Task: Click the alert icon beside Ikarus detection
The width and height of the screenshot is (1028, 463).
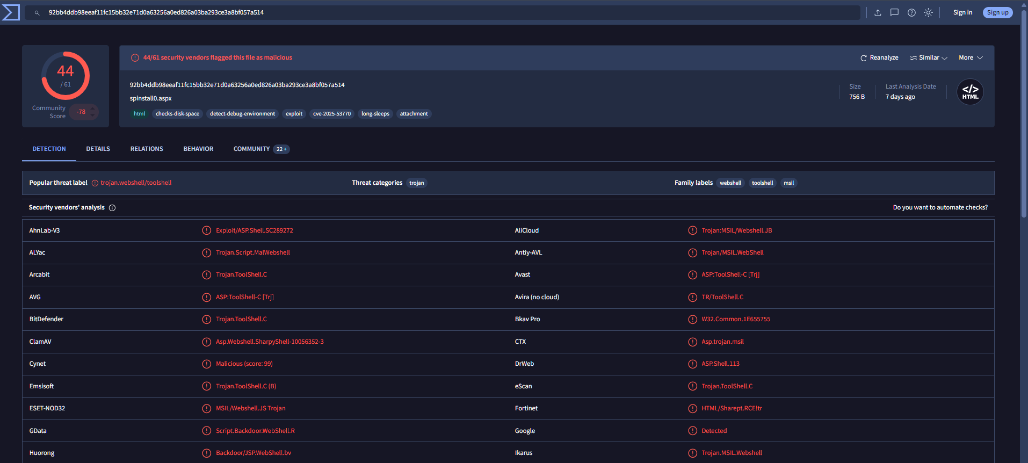Action: [692, 453]
